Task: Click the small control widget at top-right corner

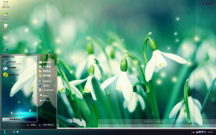Action: (208, 4)
